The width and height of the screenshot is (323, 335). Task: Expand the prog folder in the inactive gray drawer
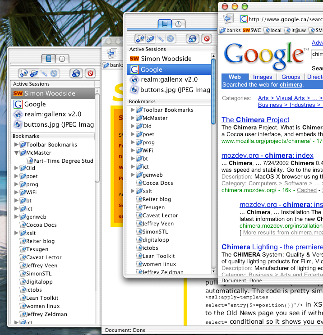click(x=16, y=184)
